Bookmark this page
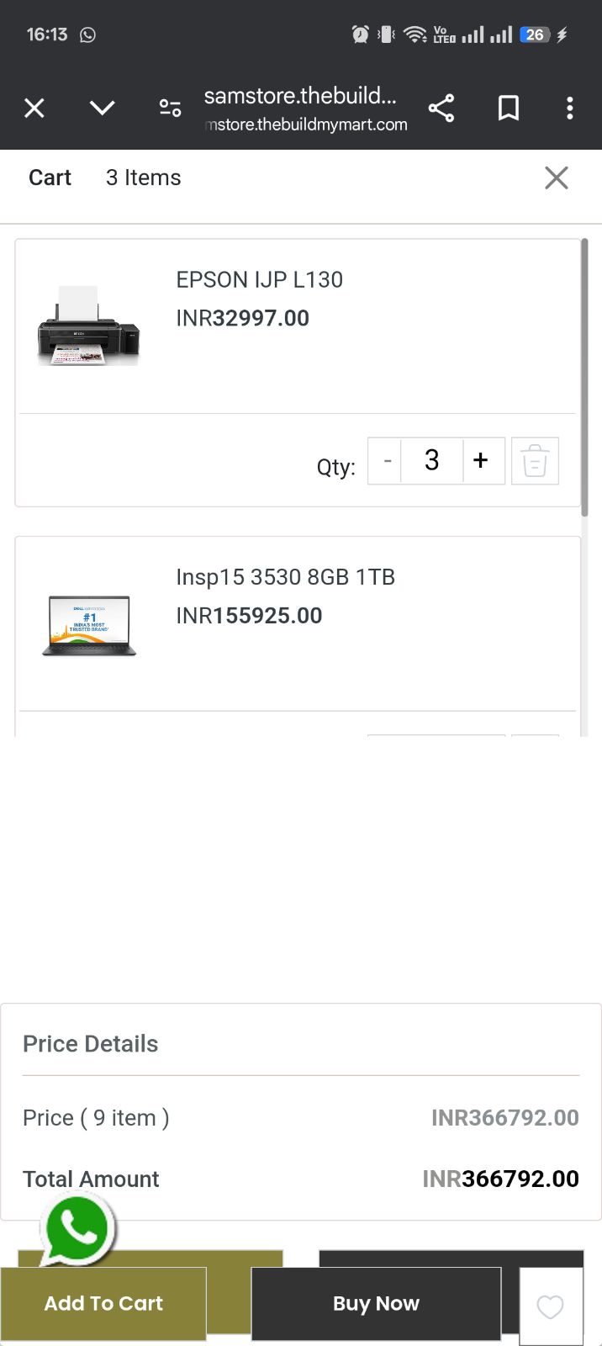 pos(509,108)
